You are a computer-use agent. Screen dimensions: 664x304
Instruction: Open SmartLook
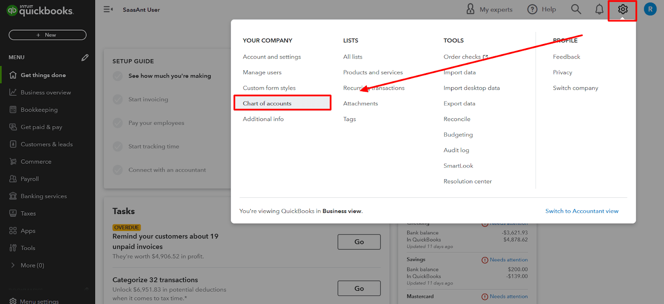click(x=458, y=165)
